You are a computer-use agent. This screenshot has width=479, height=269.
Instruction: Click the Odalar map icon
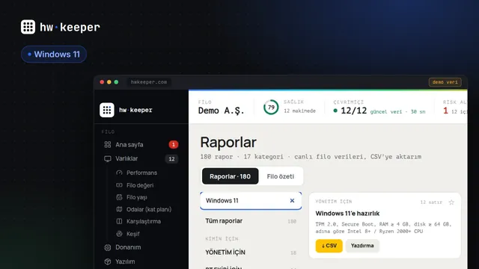point(119,209)
